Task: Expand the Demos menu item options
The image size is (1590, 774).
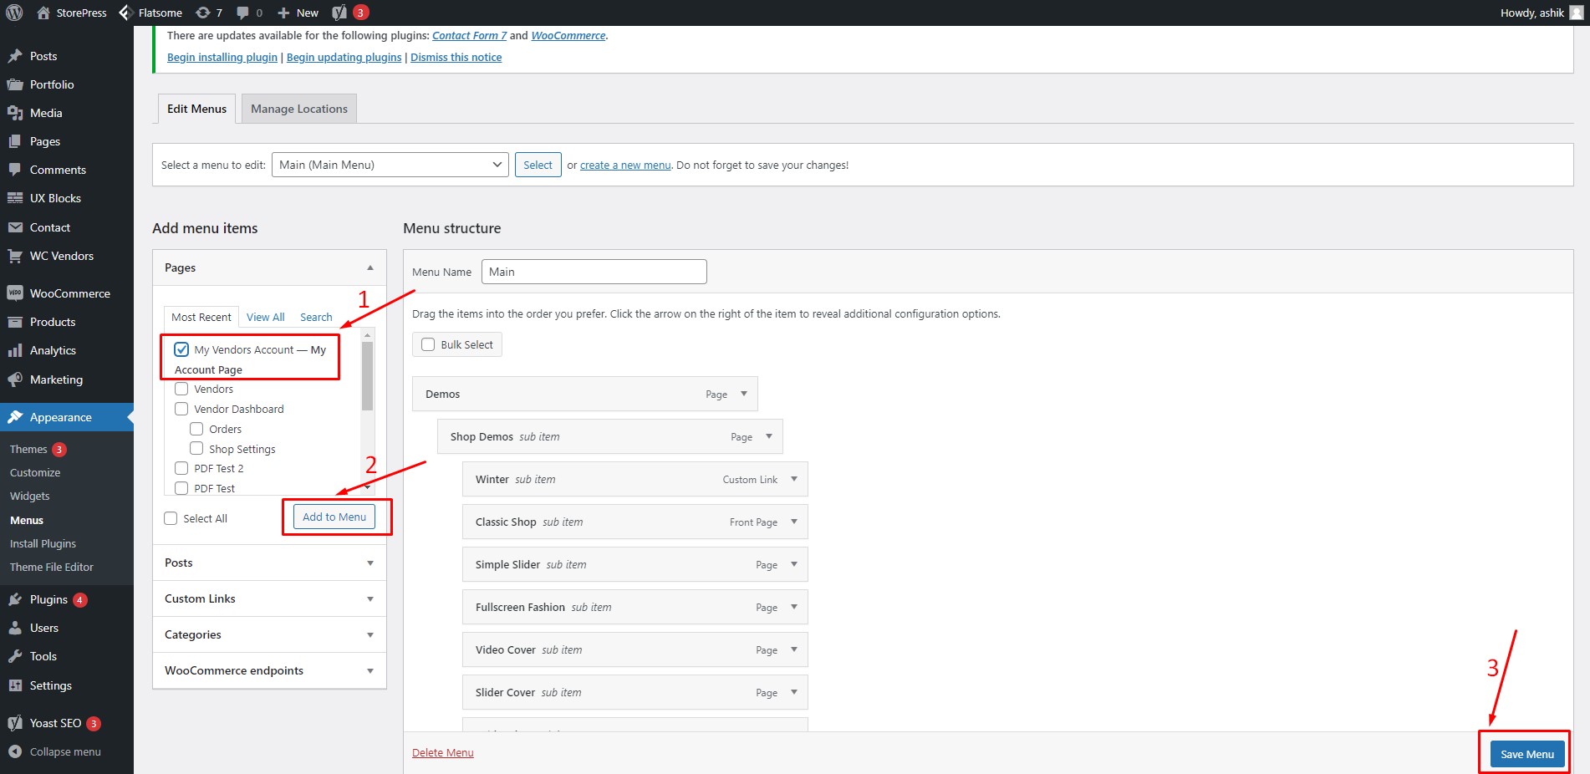Action: pyautogui.click(x=743, y=394)
